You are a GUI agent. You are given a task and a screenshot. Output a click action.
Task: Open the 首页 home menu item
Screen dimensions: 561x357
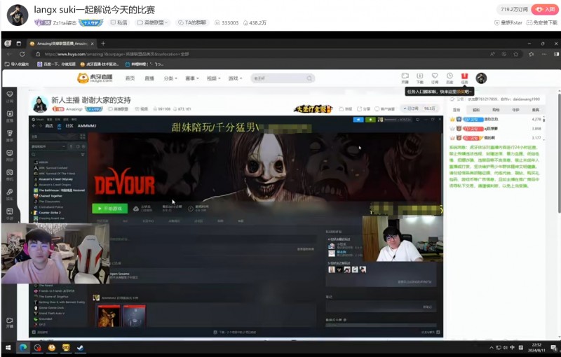tap(130, 78)
